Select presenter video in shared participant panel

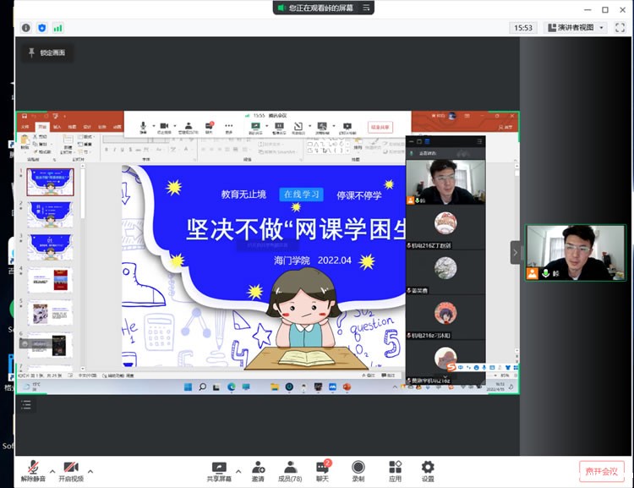click(445, 182)
